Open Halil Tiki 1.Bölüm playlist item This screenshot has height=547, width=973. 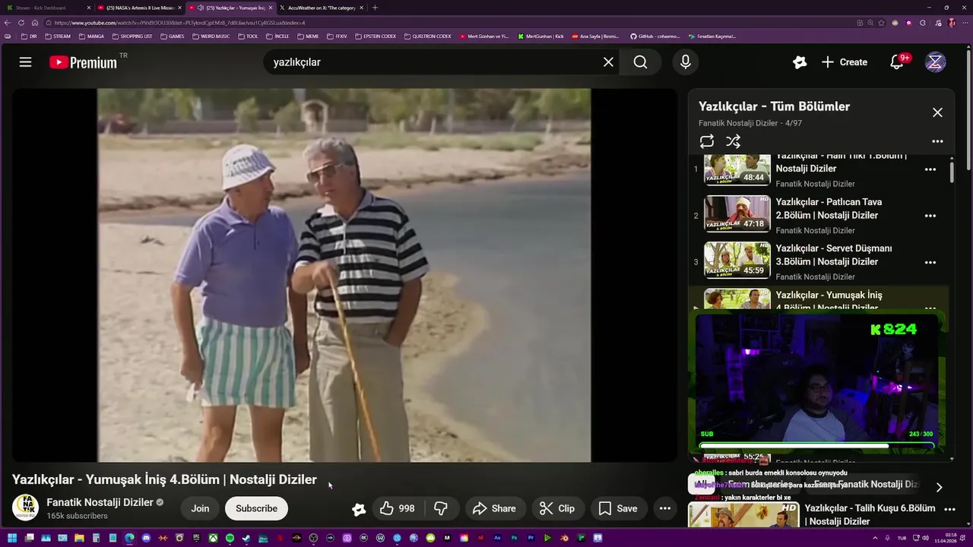pos(818,170)
